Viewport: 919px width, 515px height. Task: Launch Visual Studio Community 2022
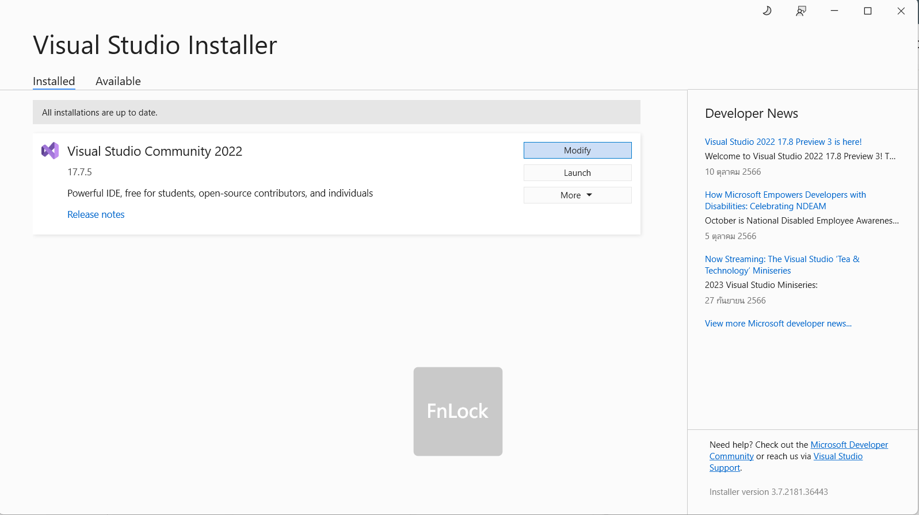[x=577, y=173]
